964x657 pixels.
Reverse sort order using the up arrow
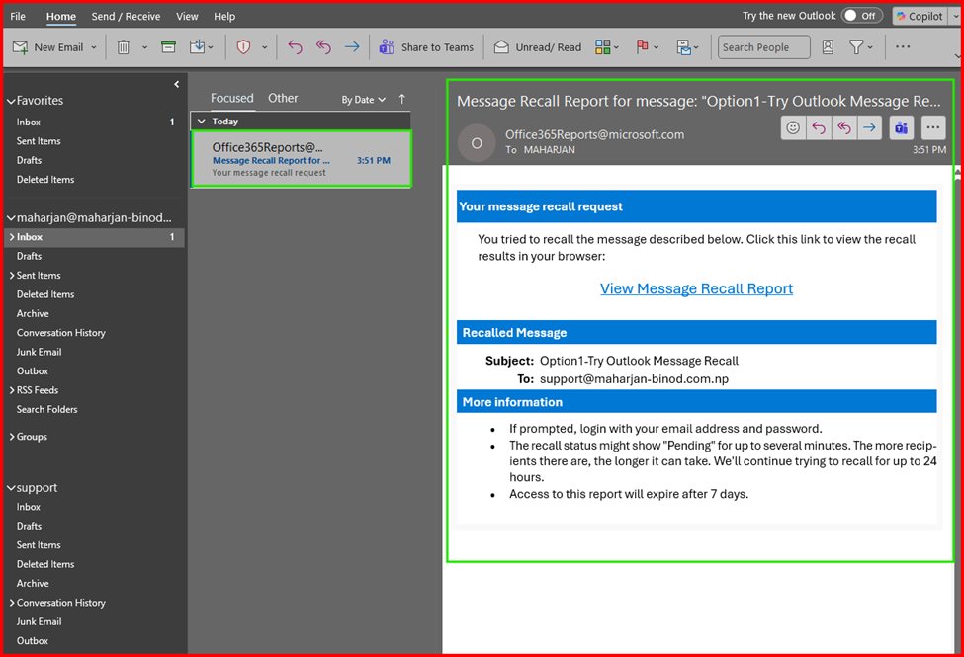click(x=402, y=99)
